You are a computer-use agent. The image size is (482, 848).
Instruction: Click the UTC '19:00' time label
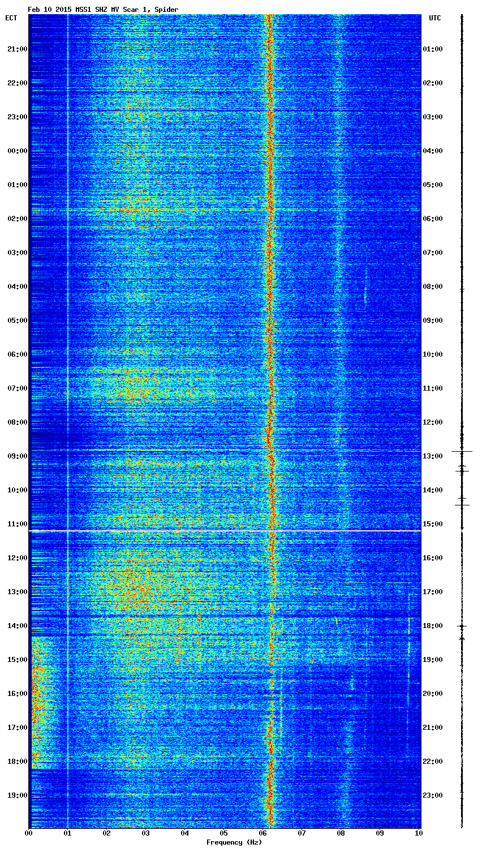tap(433, 660)
